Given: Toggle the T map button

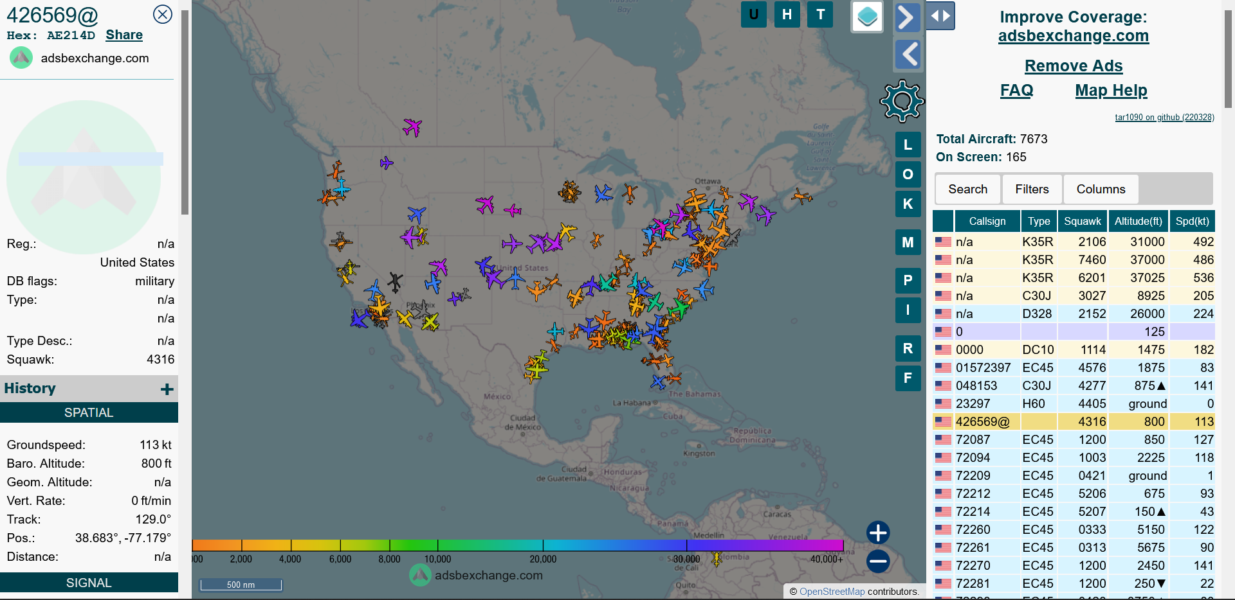Looking at the screenshot, I should tap(820, 14).
